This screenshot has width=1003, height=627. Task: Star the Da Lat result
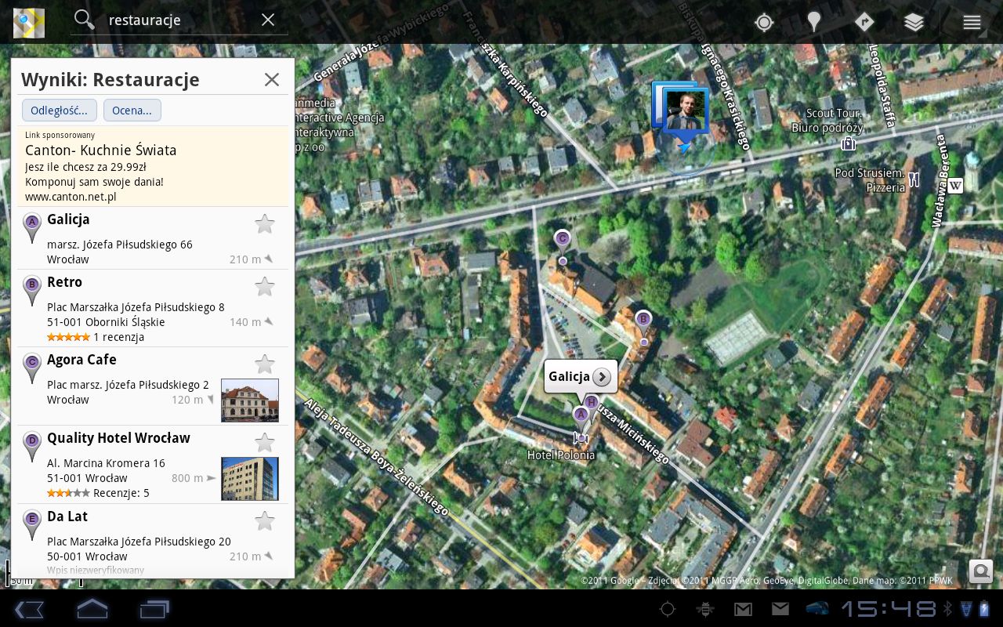(265, 521)
